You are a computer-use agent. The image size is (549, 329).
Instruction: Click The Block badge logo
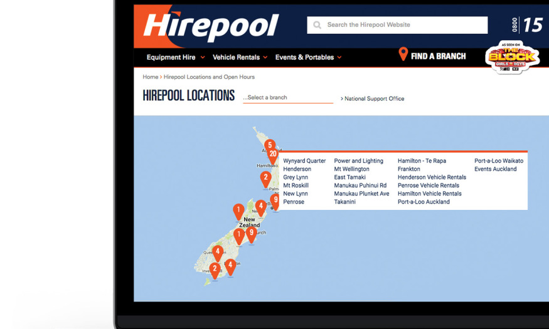click(x=512, y=57)
